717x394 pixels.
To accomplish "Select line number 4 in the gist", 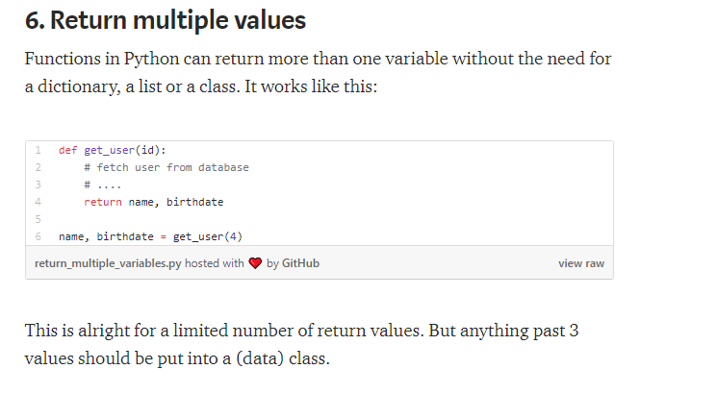I will click(x=38, y=202).
